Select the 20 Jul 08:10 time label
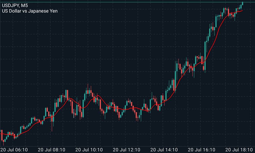 [51, 150]
